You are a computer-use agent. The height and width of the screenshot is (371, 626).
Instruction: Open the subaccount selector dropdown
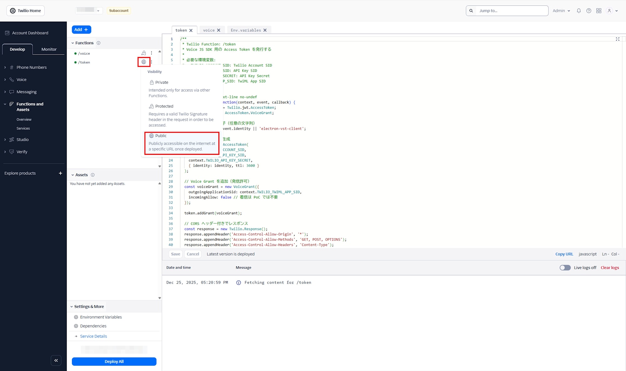[x=89, y=10]
